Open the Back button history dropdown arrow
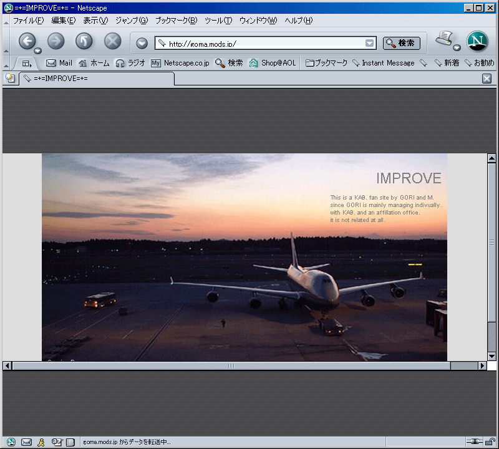 click(38, 51)
